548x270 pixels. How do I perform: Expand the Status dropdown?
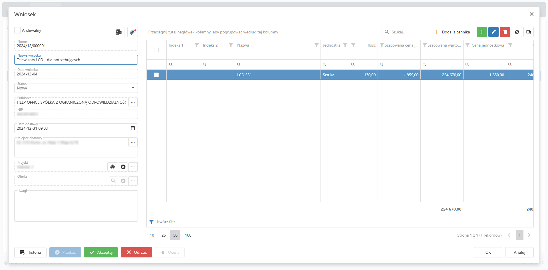(x=133, y=88)
